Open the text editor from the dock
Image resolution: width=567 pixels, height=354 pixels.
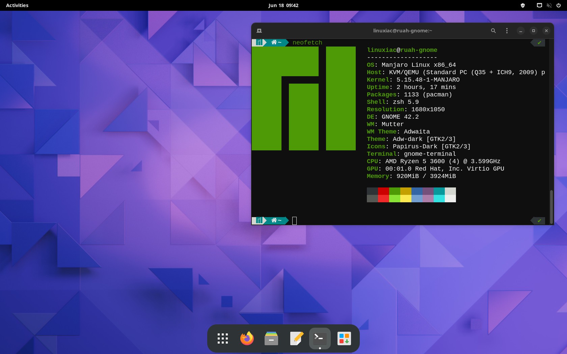click(295, 338)
